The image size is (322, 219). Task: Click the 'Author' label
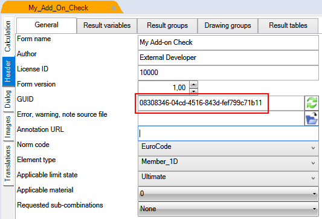(27, 54)
